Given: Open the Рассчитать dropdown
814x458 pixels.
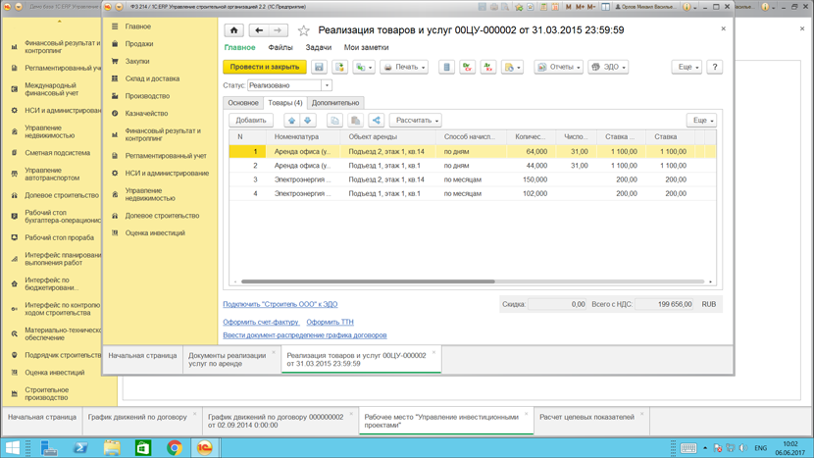Looking at the screenshot, I should coord(415,121).
